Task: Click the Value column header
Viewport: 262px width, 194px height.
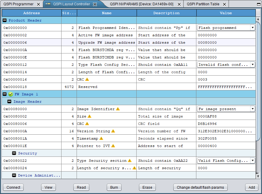Action: coord(226,13)
